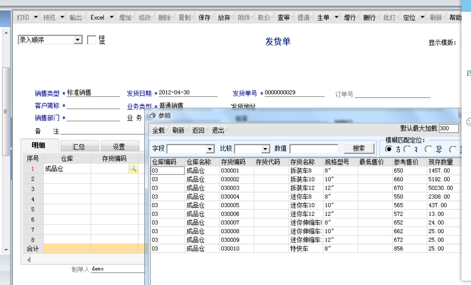Viewport: 471px width, 285px height.
Task: Click 查审 in the toolbar
Action: point(283,17)
